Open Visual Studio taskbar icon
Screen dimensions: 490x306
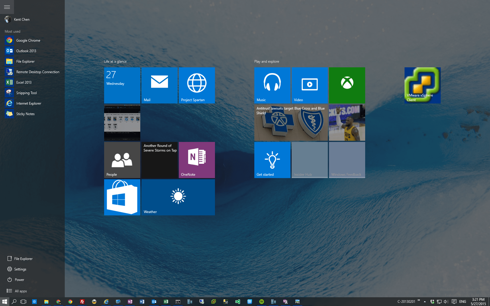[238, 302]
